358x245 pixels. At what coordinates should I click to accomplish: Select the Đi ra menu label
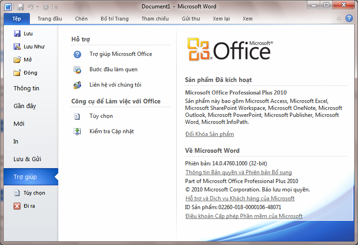pyautogui.click(x=29, y=206)
